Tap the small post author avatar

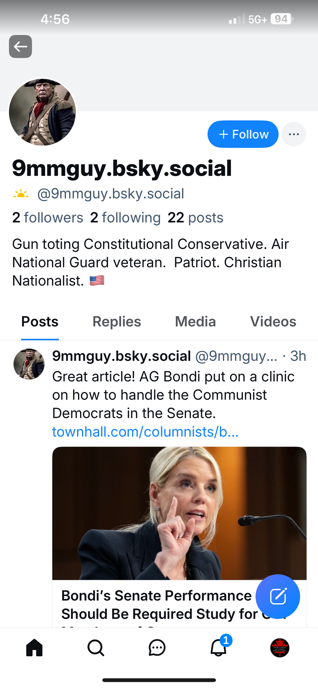(29, 364)
